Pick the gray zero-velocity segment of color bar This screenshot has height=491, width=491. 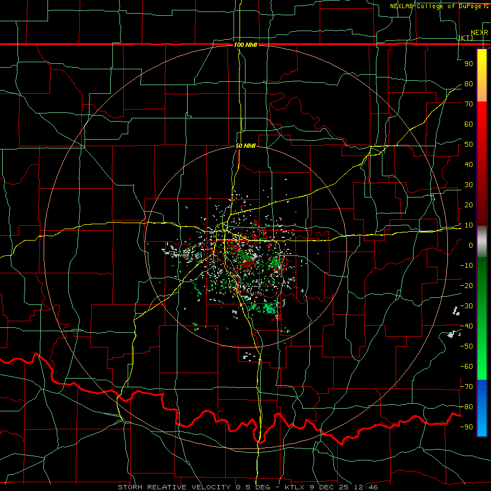[482, 242]
